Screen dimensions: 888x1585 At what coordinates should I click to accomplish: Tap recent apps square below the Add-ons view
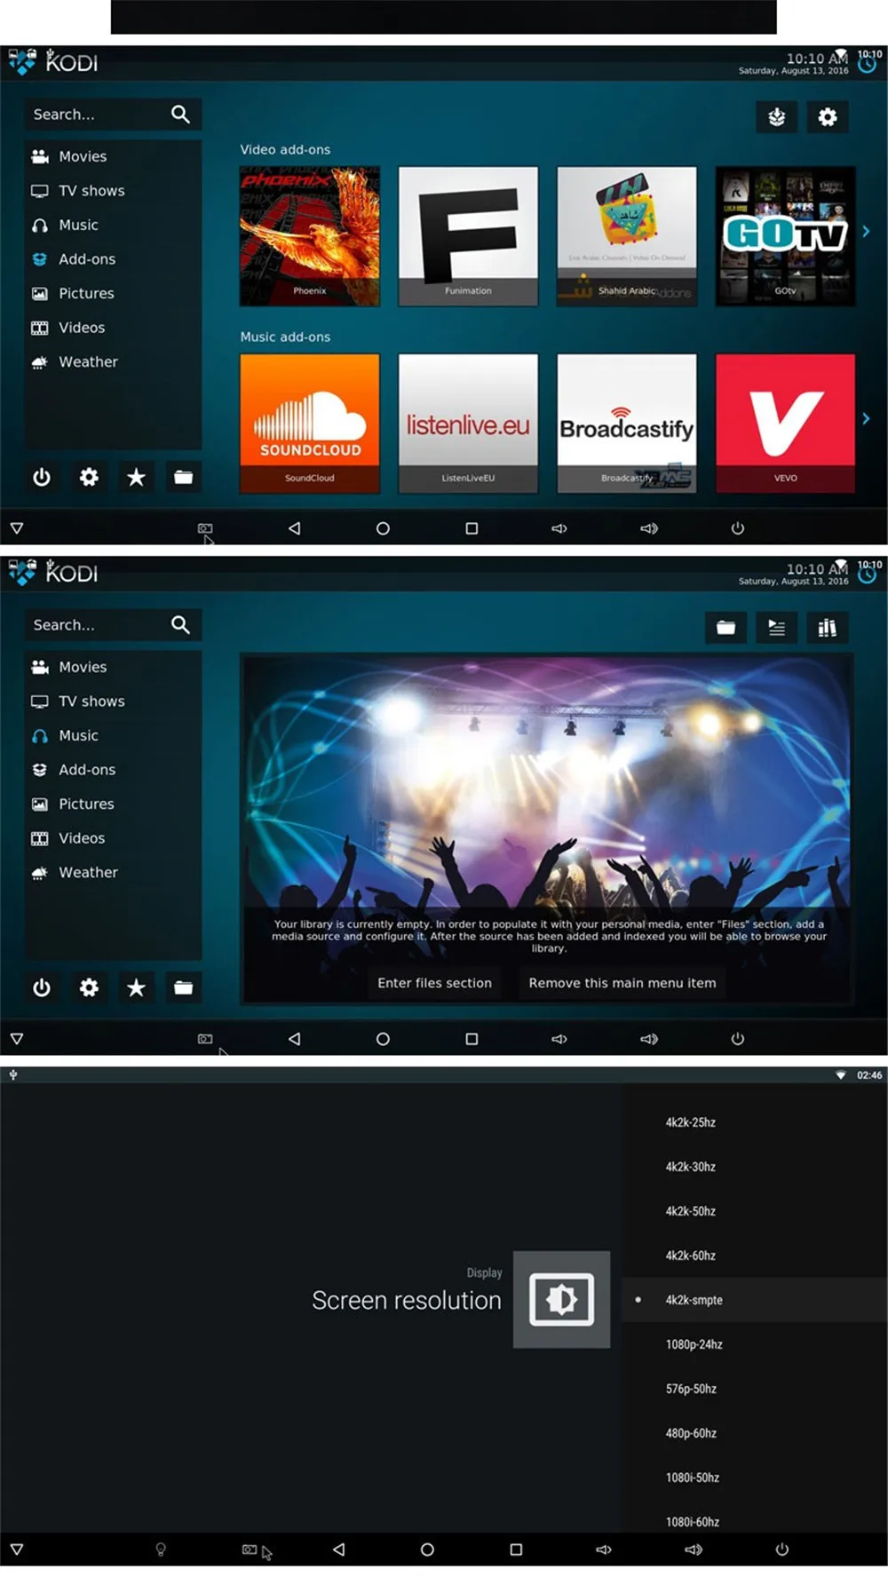click(472, 528)
